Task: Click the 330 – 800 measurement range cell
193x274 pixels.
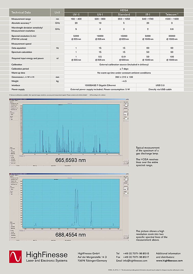Action: (100, 19)
